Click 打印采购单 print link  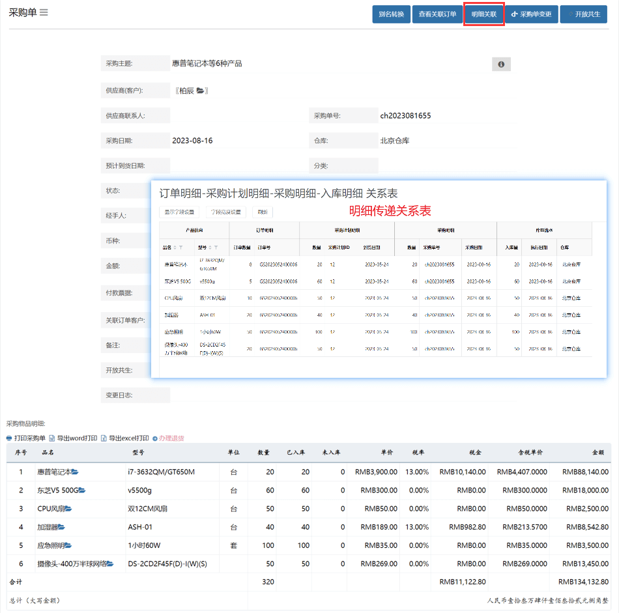click(26, 438)
